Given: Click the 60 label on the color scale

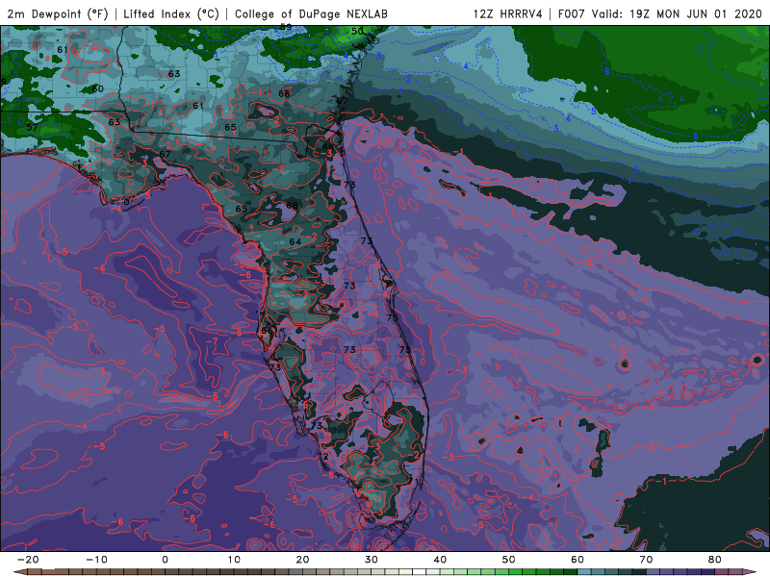Looking at the screenshot, I should coord(577,560).
